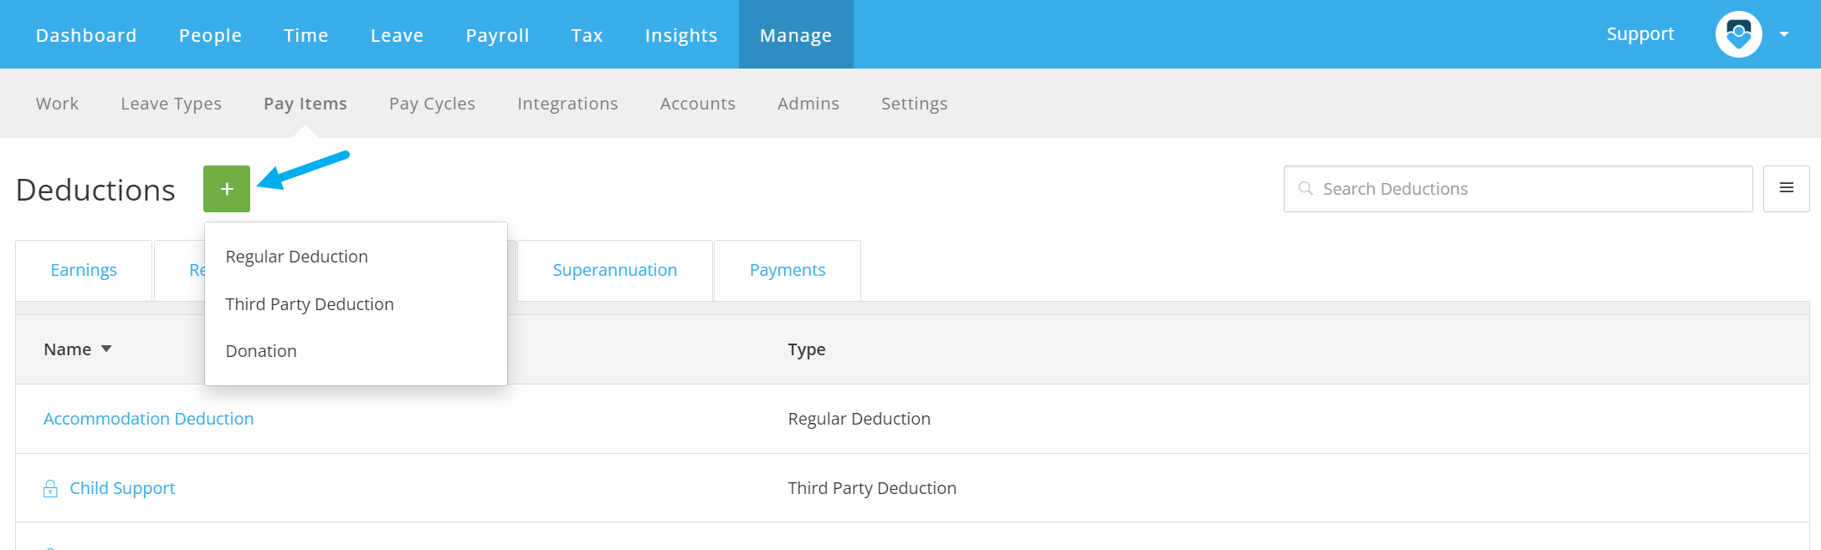The height and width of the screenshot is (550, 1821).
Task: Switch to the Earnings tab
Action: pos(84,271)
